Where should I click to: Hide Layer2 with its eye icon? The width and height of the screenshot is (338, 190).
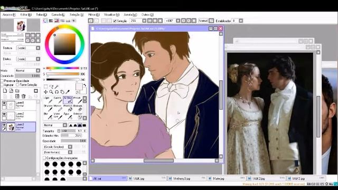(4, 114)
